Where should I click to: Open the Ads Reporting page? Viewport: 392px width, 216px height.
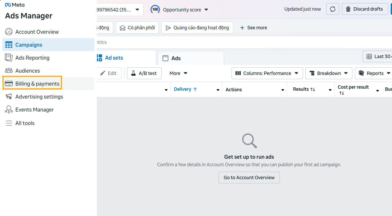[x=32, y=58]
